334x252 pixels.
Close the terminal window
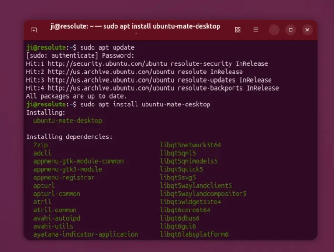(x=307, y=30)
